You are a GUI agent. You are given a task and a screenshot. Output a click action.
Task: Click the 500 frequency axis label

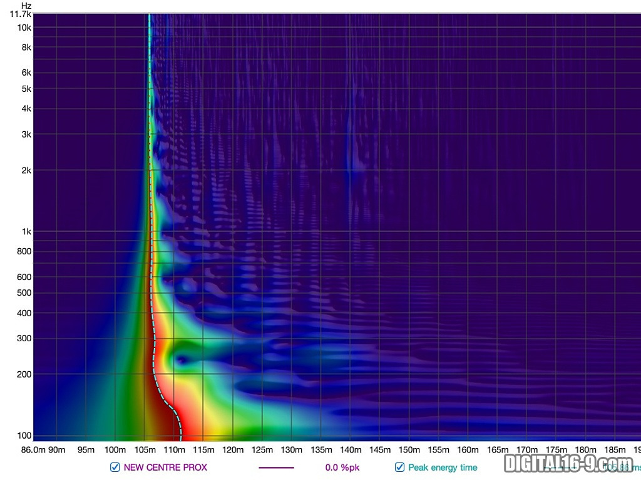click(24, 292)
